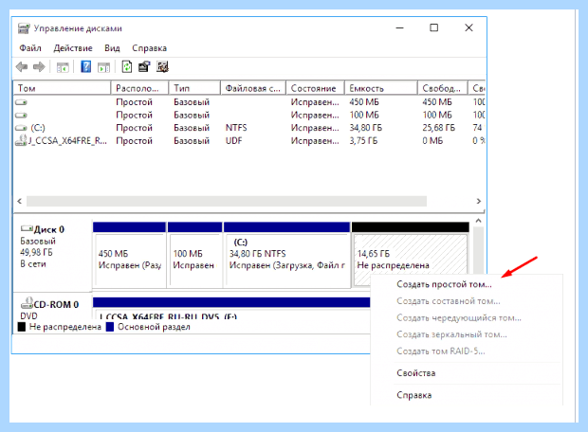588x432 pixels.
Task: Sort by the Тип column header
Action: [194, 88]
